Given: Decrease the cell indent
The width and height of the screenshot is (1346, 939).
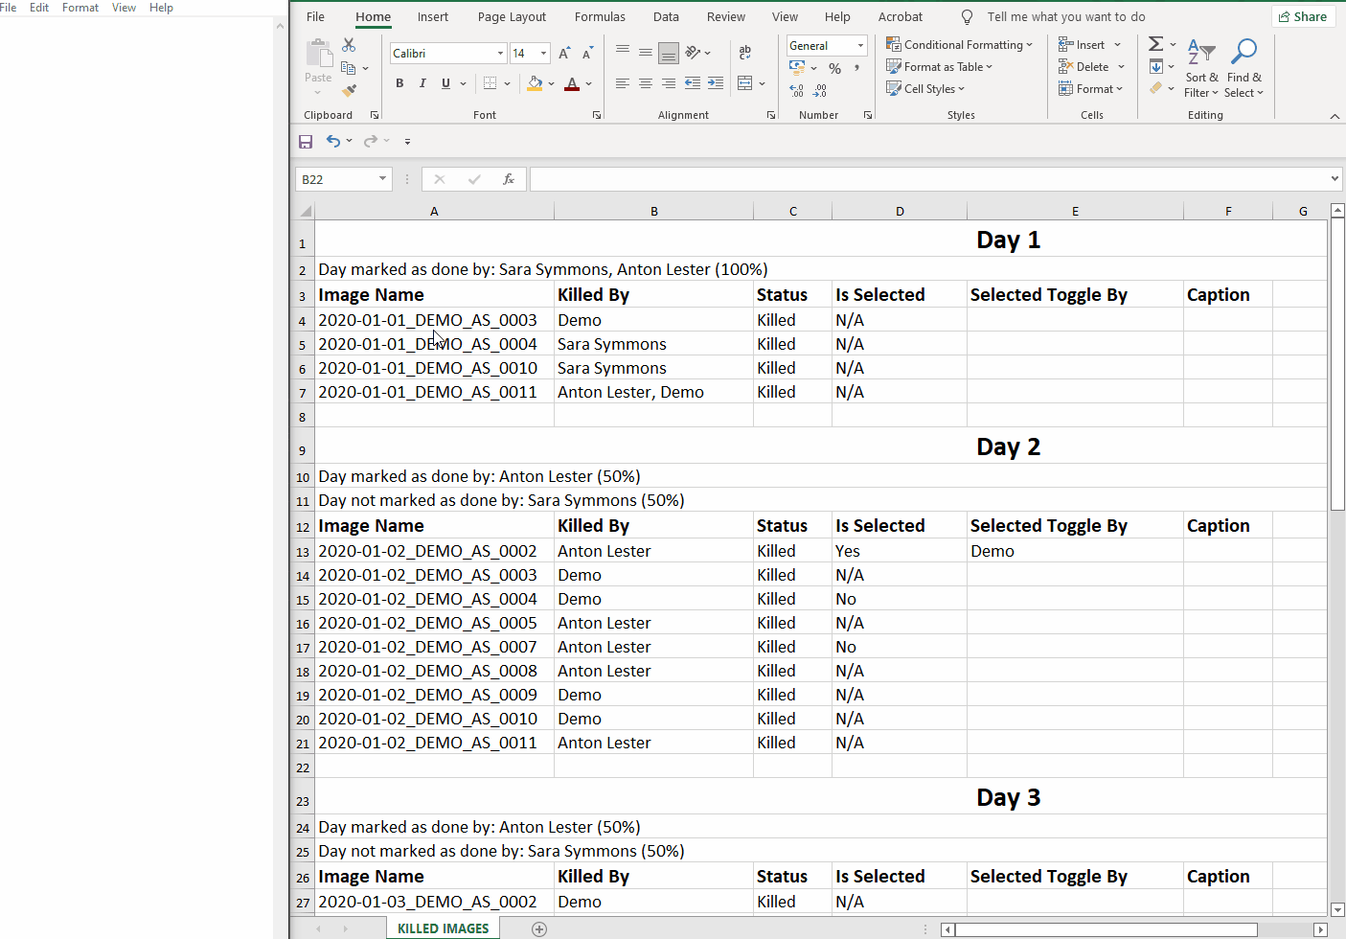Looking at the screenshot, I should 693,83.
